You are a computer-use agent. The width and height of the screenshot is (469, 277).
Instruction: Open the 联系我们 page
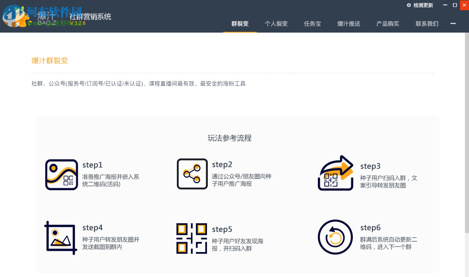(427, 24)
